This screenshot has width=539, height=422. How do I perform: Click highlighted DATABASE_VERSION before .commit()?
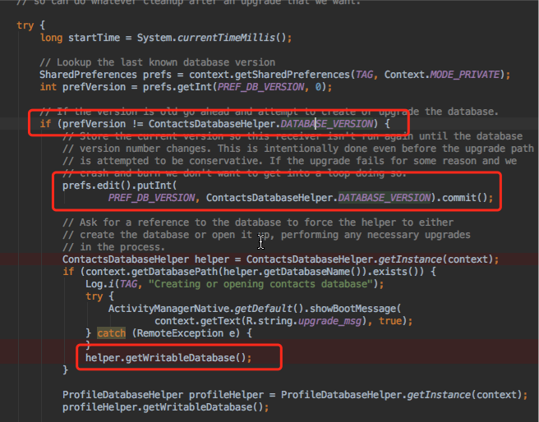point(385,198)
